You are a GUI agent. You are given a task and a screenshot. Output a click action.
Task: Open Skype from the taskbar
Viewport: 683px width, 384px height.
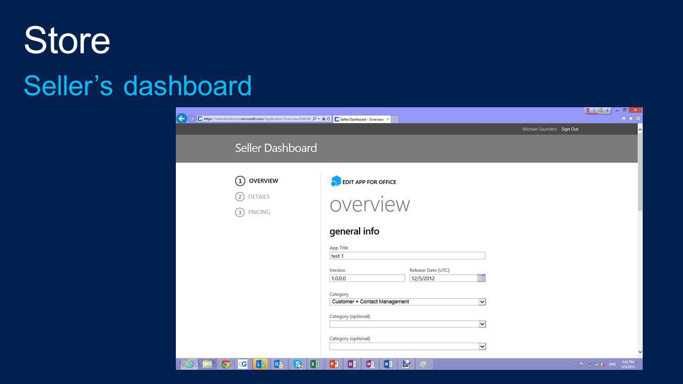tap(298, 364)
